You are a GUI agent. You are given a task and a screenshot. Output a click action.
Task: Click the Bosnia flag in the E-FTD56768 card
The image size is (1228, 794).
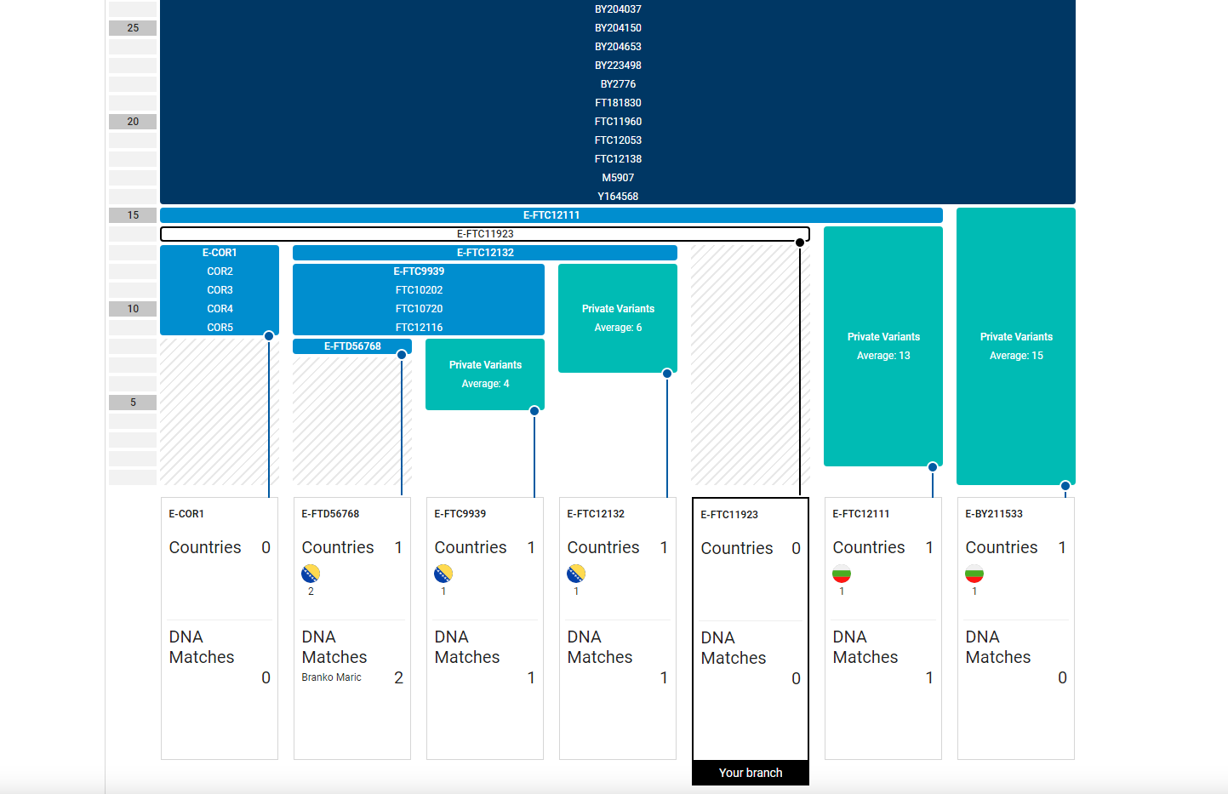(311, 574)
